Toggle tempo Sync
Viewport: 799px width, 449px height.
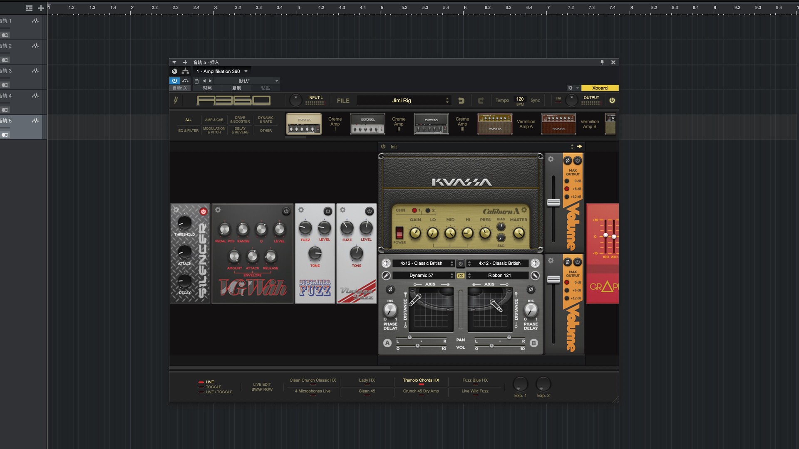coord(535,100)
